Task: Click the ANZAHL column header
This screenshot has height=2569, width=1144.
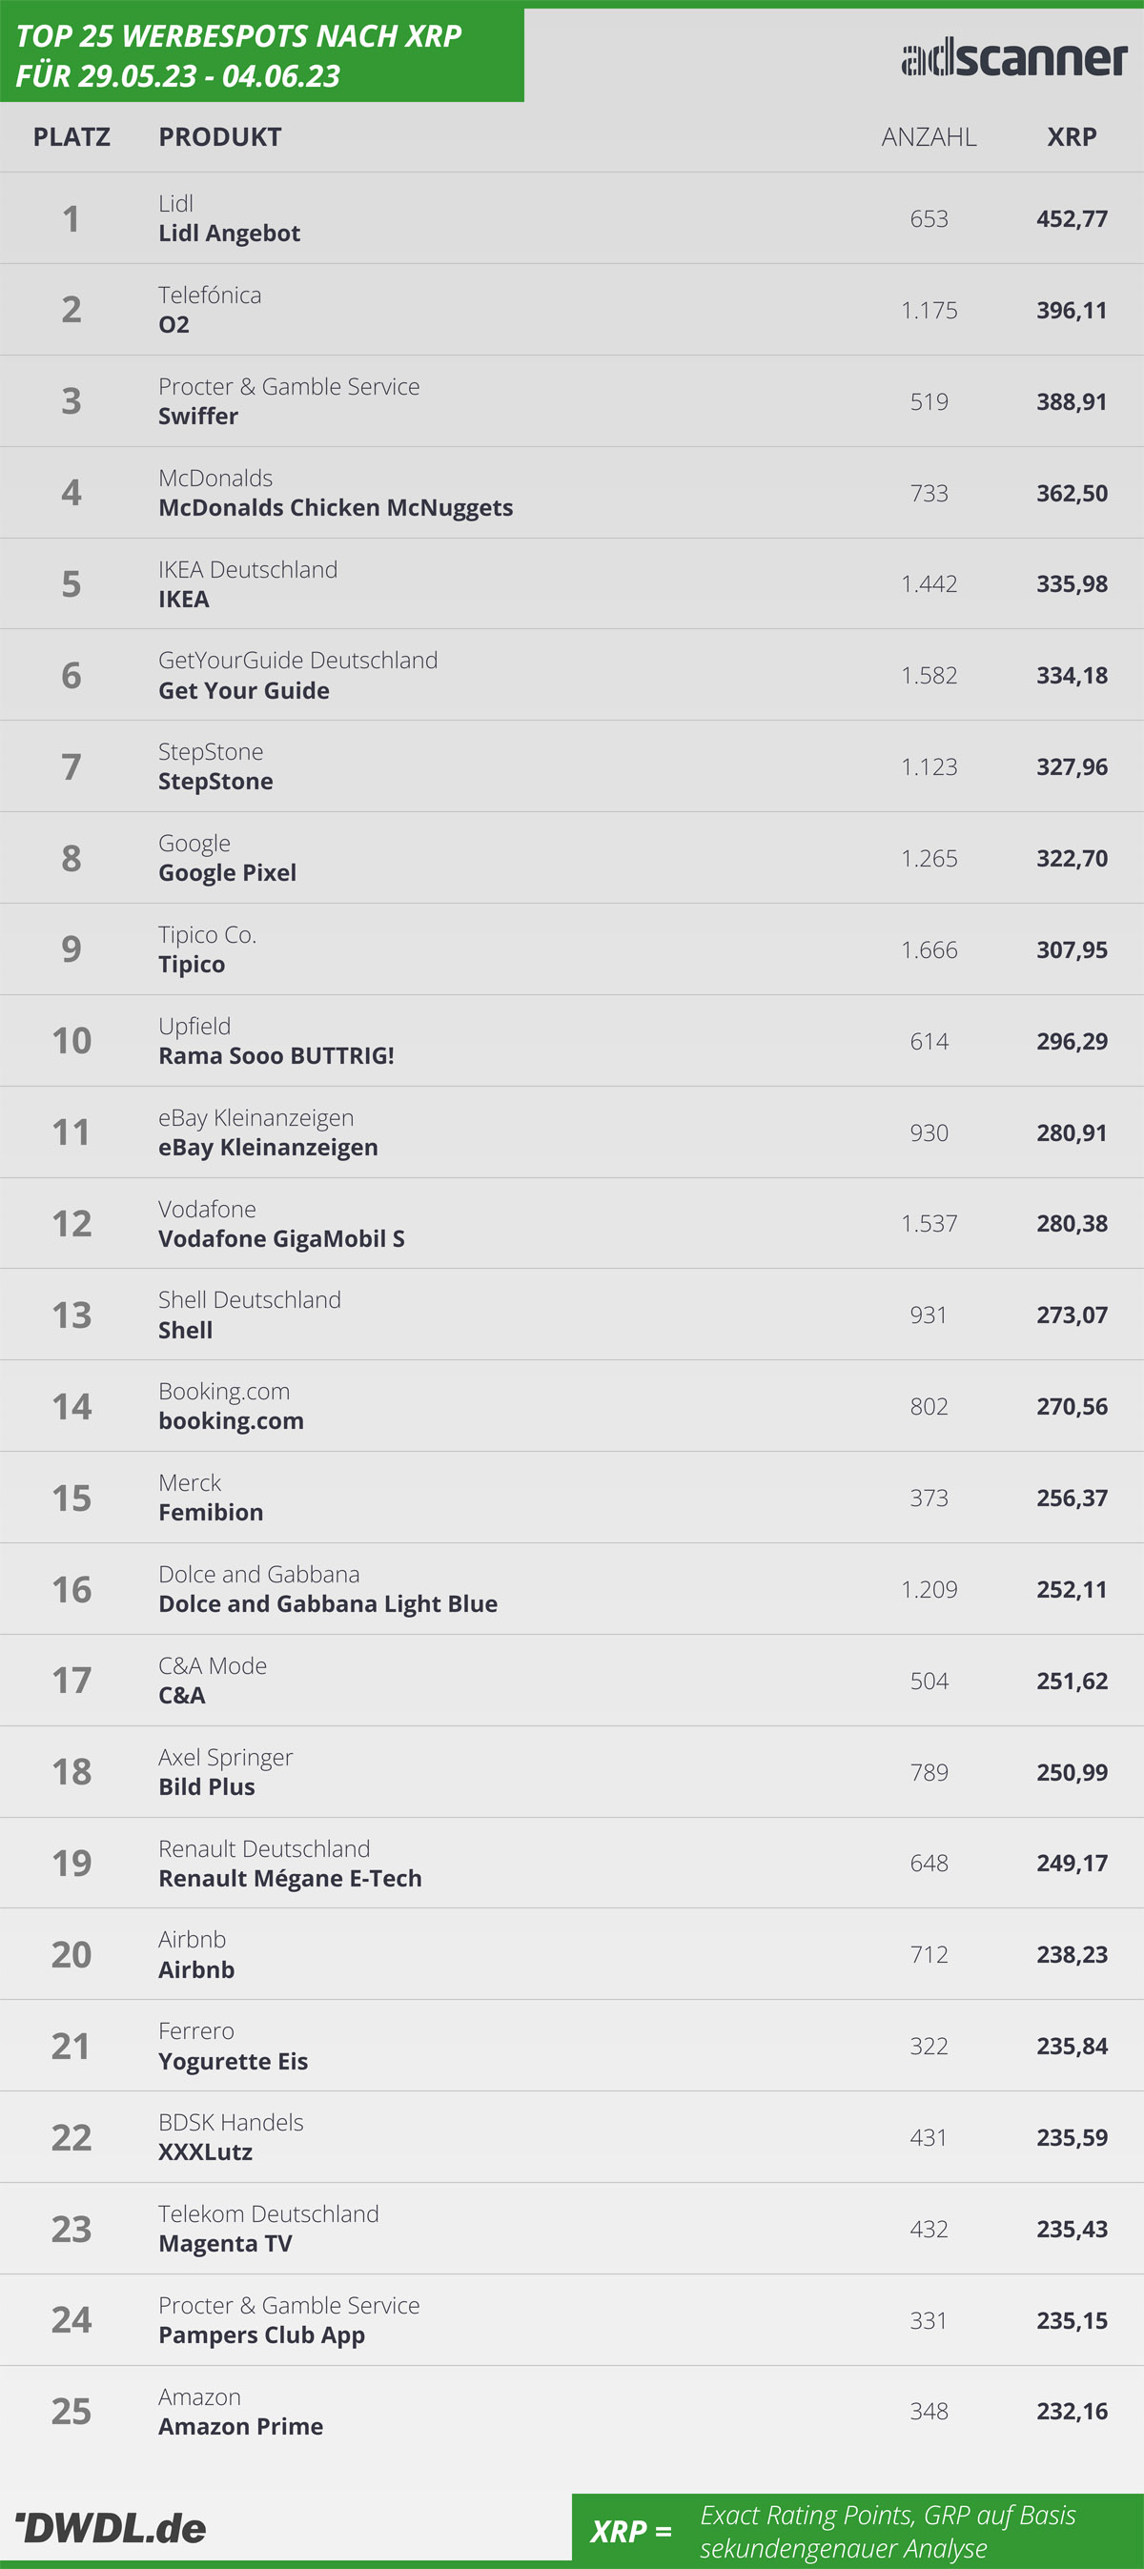Action: (929, 136)
